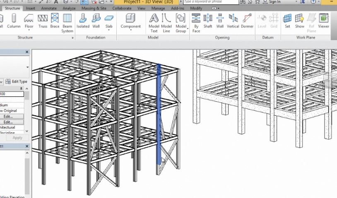This screenshot has width=337, height=198.
Task: Expand the Slab dropdown arrow
Action: click(x=109, y=30)
